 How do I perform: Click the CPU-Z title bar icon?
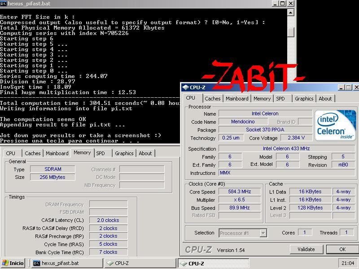click(x=185, y=87)
